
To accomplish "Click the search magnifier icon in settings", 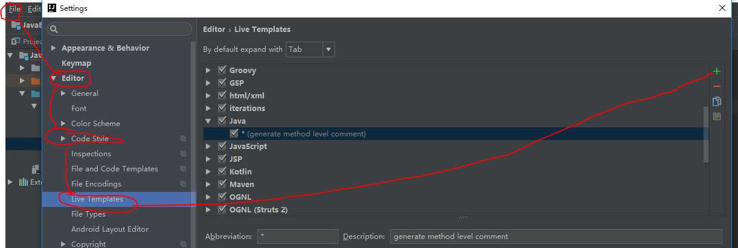I will tap(54, 29).
